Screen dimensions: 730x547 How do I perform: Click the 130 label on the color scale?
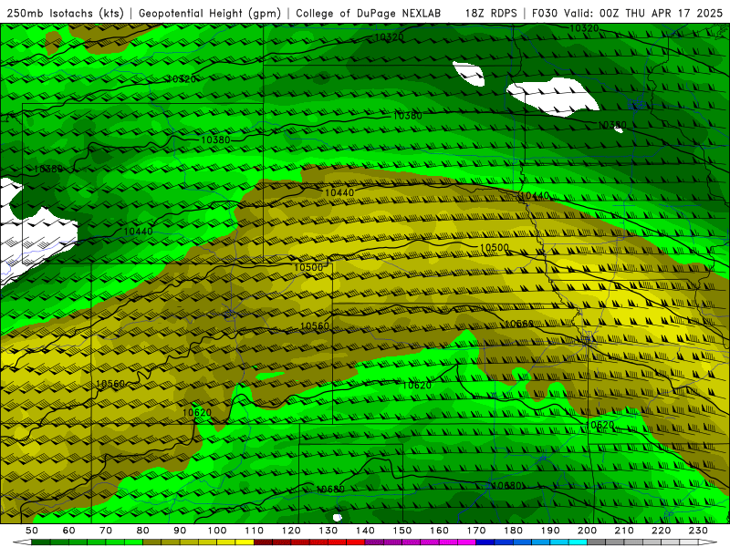(x=328, y=531)
